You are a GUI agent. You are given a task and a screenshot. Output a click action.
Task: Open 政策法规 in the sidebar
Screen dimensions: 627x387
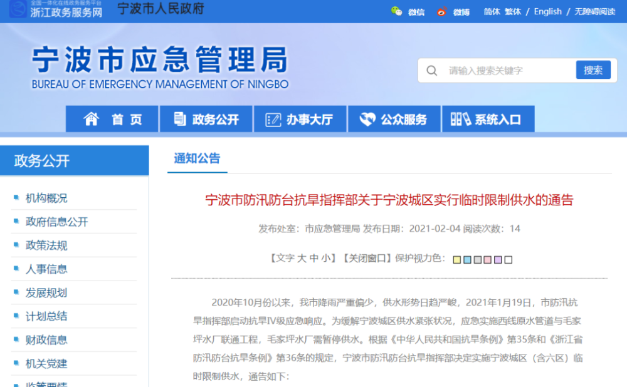point(46,245)
